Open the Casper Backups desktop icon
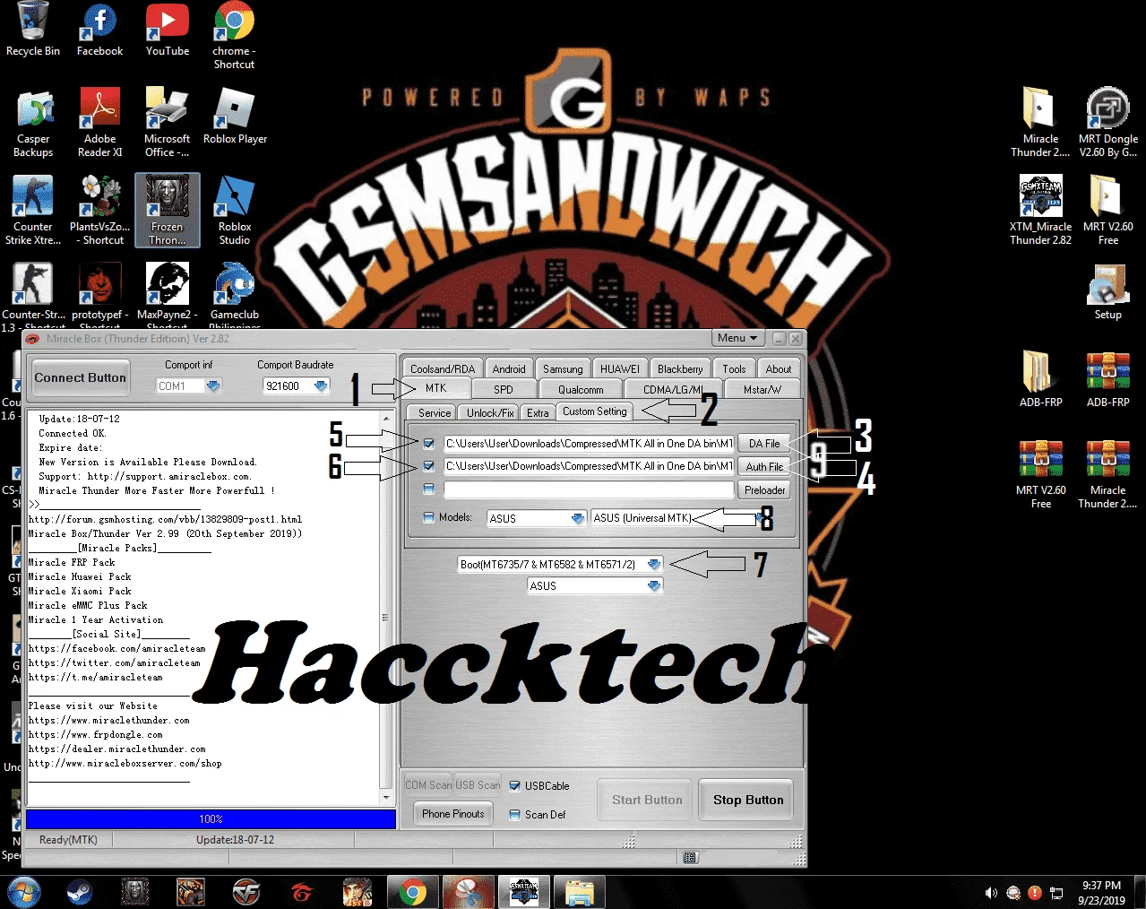 (x=33, y=124)
